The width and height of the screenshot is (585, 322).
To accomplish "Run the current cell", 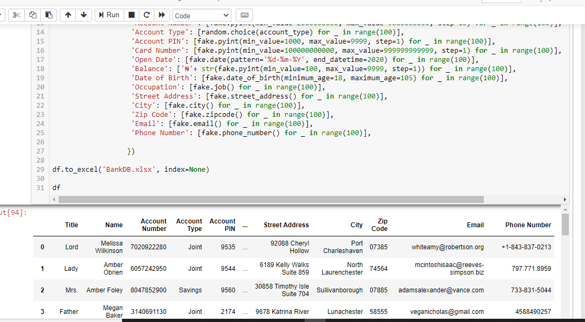I will coord(109,15).
